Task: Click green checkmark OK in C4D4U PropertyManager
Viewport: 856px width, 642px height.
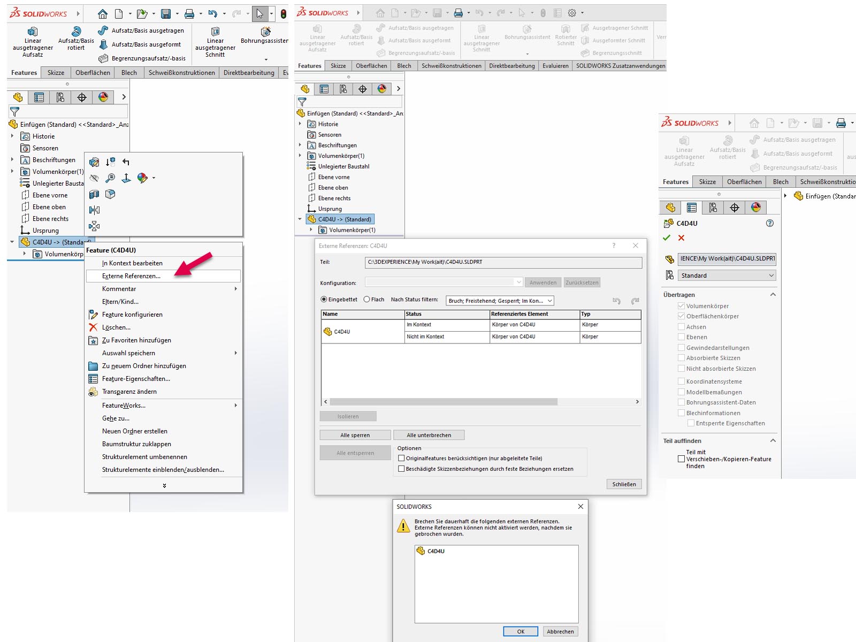Action: 667,238
